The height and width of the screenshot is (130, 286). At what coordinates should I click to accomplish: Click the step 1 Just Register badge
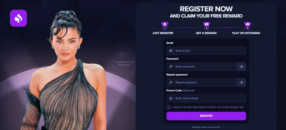[x=165, y=26]
